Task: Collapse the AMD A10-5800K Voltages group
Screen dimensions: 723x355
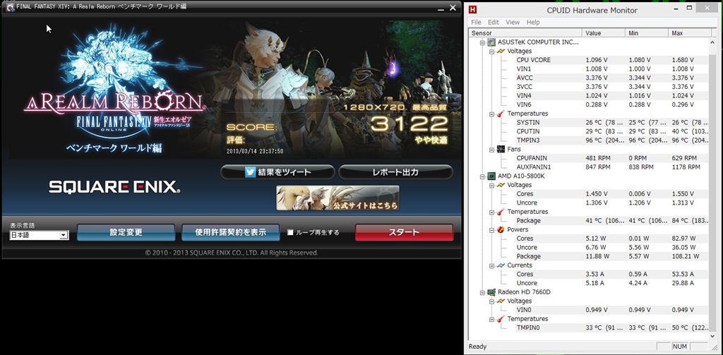Action: pos(492,185)
